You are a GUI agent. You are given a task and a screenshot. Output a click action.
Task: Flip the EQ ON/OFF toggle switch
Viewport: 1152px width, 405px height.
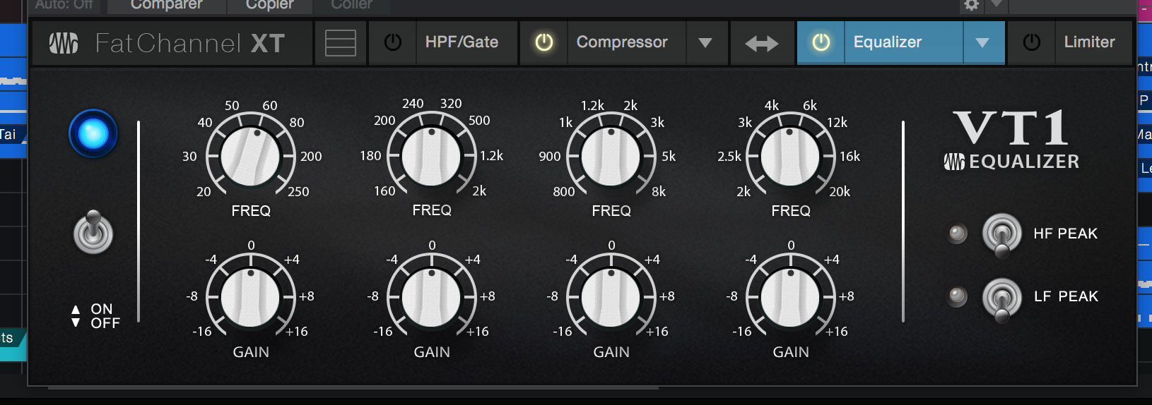point(93,232)
